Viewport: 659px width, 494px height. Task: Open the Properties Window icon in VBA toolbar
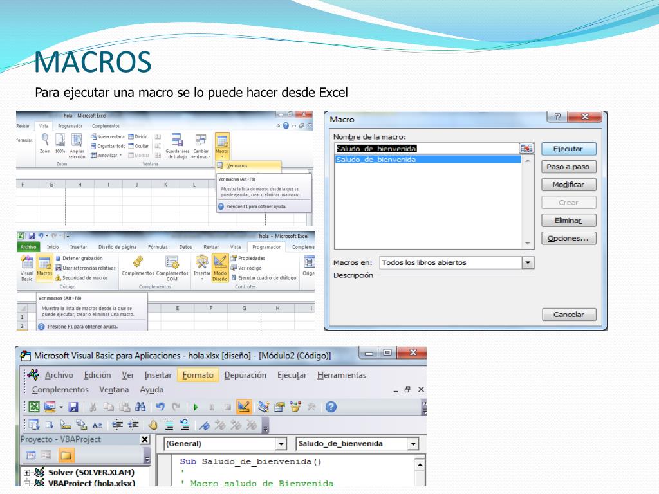pos(279,407)
